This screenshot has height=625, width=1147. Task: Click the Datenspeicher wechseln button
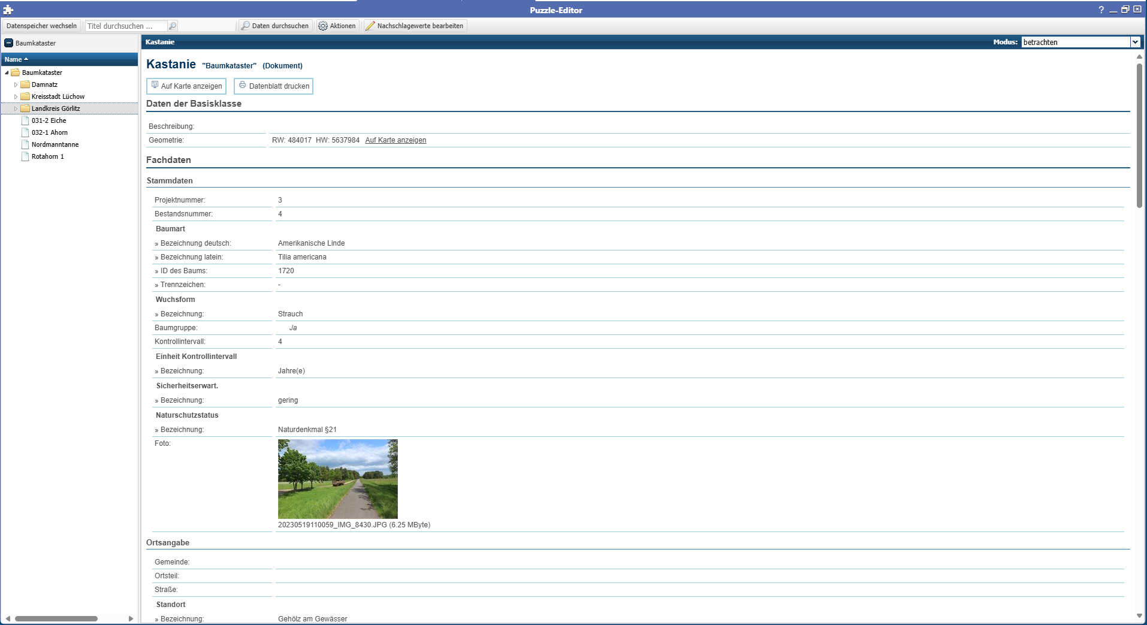41,26
